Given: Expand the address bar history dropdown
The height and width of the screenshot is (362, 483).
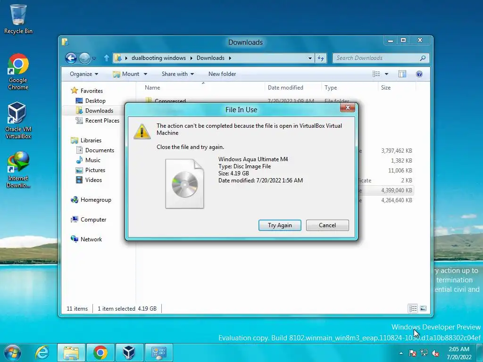Looking at the screenshot, I should tap(310, 58).
